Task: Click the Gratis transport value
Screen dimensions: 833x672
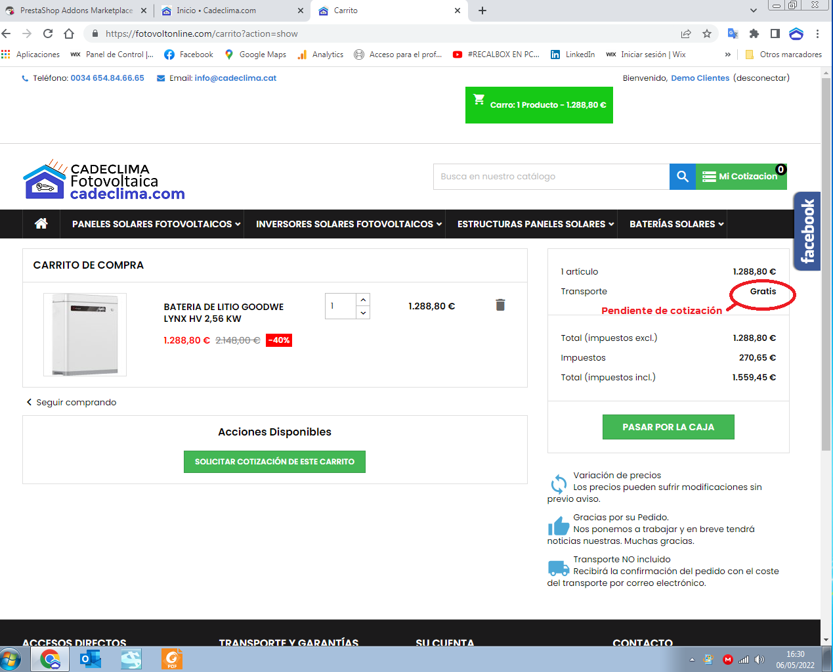Action: coord(763,291)
